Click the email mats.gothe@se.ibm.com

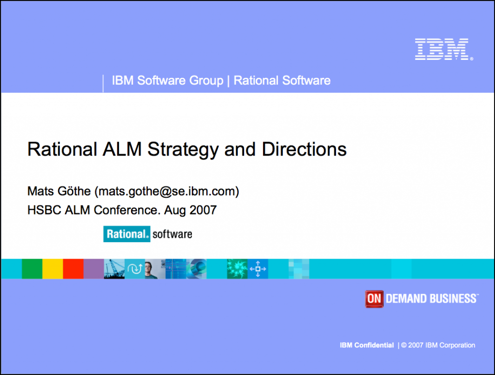pos(167,191)
